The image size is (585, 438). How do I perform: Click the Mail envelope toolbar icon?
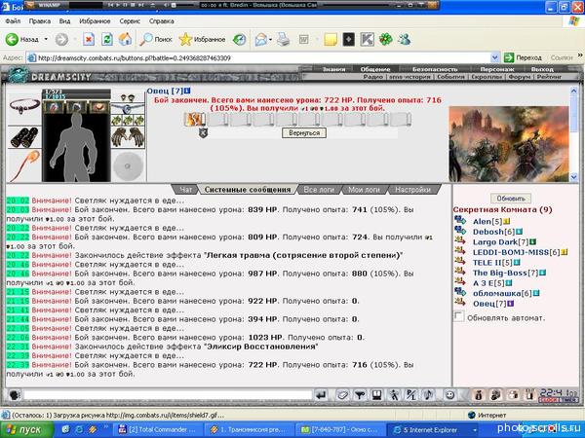tap(260, 39)
